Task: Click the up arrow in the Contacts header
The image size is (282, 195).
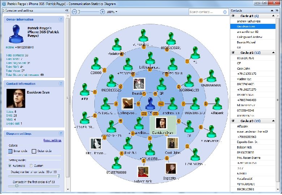Action: [x=272, y=10]
